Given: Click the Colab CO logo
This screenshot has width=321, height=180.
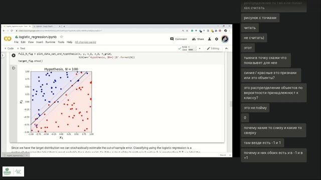Looking at the screenshot, I should click(x=8, y=39).
